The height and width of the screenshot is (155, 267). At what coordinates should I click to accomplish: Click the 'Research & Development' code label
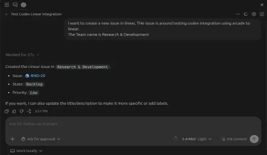(83, 67)
